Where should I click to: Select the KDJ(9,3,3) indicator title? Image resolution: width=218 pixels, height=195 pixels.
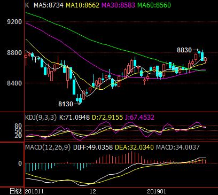(x=41, y=118)
